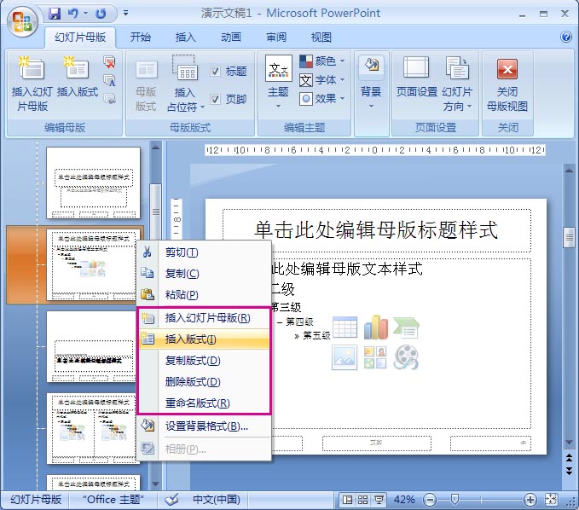Open the 审阅 ribbon tab

click(276, 38)
